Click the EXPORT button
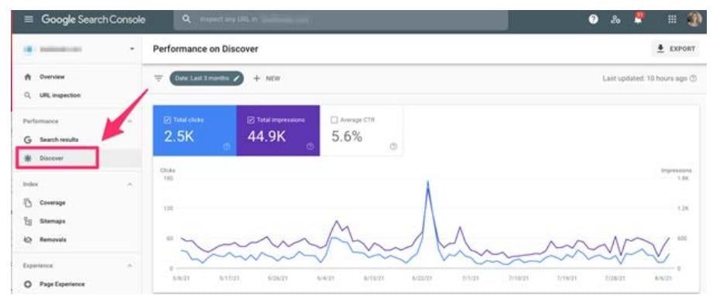The width and height of the screenshot is (713, 305). click(676, 49)
